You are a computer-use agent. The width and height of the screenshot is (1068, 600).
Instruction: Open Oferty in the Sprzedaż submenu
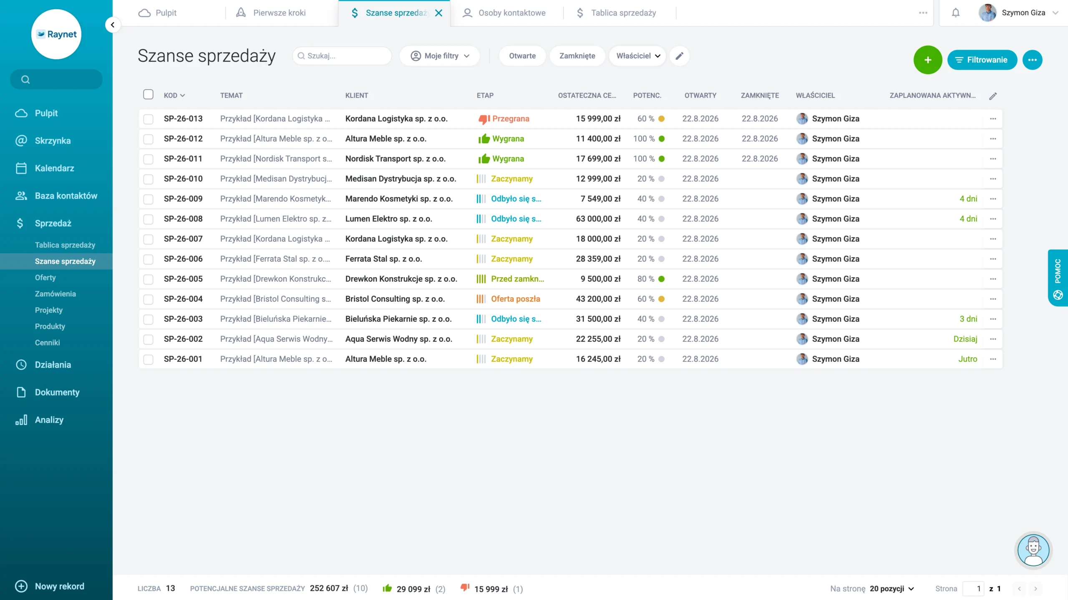(x=45, y=277)
